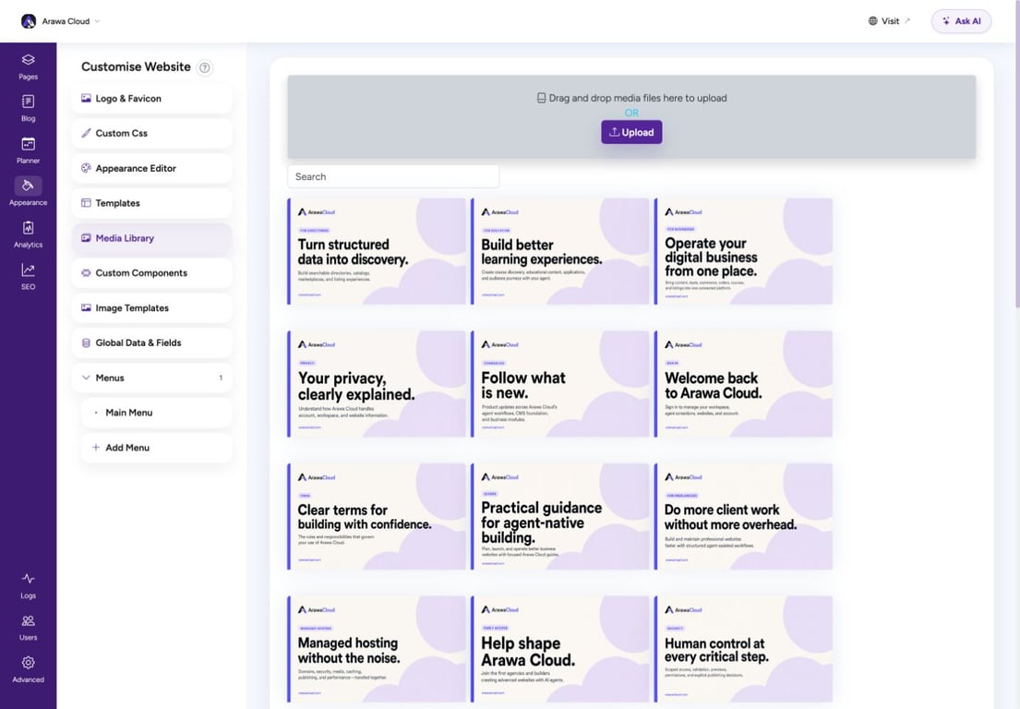Click the Custom Components chip icon
Viewport: 1020px width, 709px height.
tap(86, 273)
